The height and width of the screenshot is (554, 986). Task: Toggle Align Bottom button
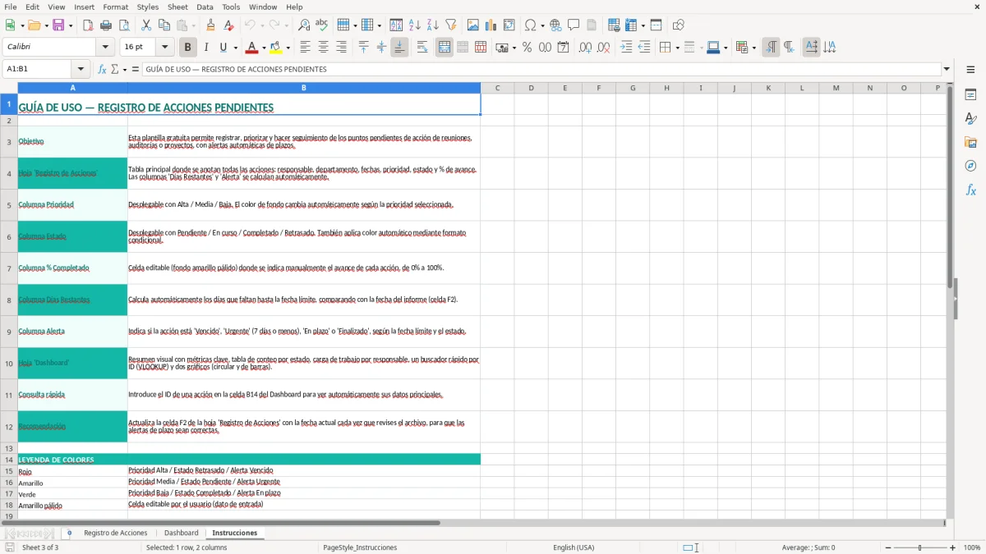(399, 48)
